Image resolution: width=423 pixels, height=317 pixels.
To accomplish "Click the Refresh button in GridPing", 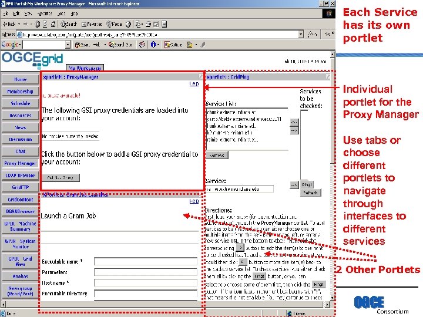I will click(x=311, y=193).
